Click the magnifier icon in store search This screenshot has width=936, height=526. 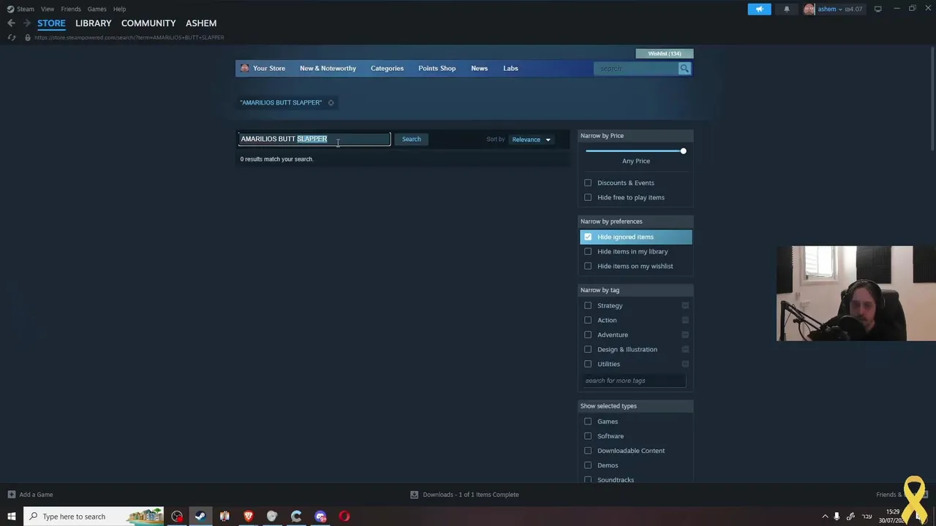click(684, 69)
